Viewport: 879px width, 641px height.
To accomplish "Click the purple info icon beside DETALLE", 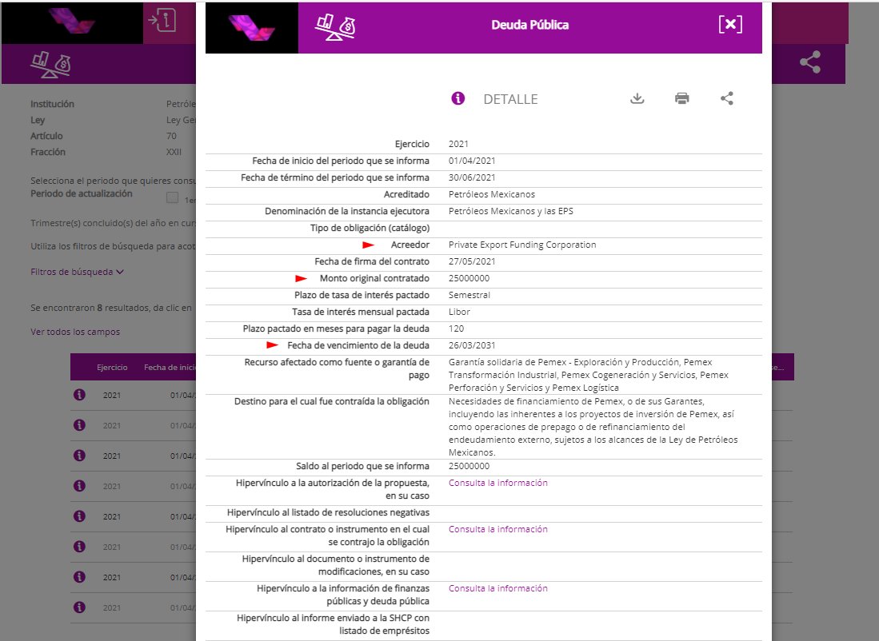I will pyautogui.click(x=458, y=98).
